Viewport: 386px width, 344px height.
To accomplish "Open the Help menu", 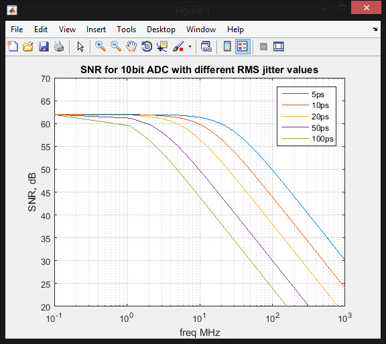I will pyautogui.click(x=235, y=30).
